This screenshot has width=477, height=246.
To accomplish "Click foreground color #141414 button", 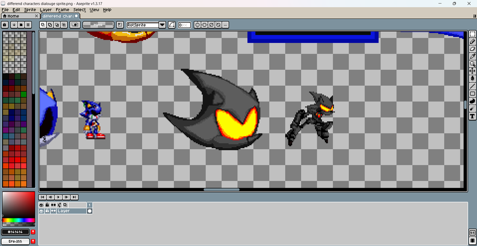I will click(15, 232).
